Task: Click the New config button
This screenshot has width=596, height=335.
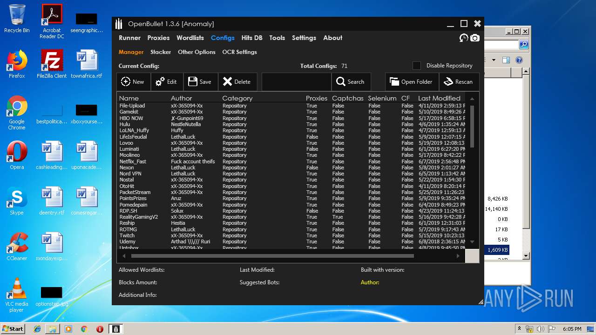Action: pos(133,81)
